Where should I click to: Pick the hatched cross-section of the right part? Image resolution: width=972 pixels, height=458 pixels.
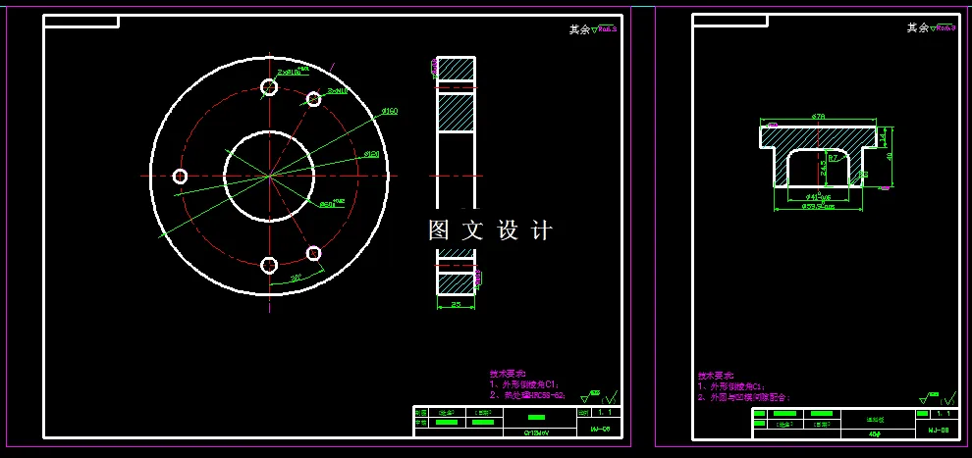click(x=818, y=137)
